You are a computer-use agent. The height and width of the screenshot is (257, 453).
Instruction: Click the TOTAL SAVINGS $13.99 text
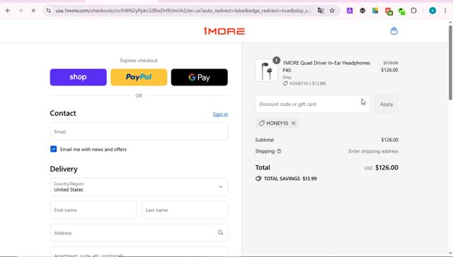tap(290, 179)
